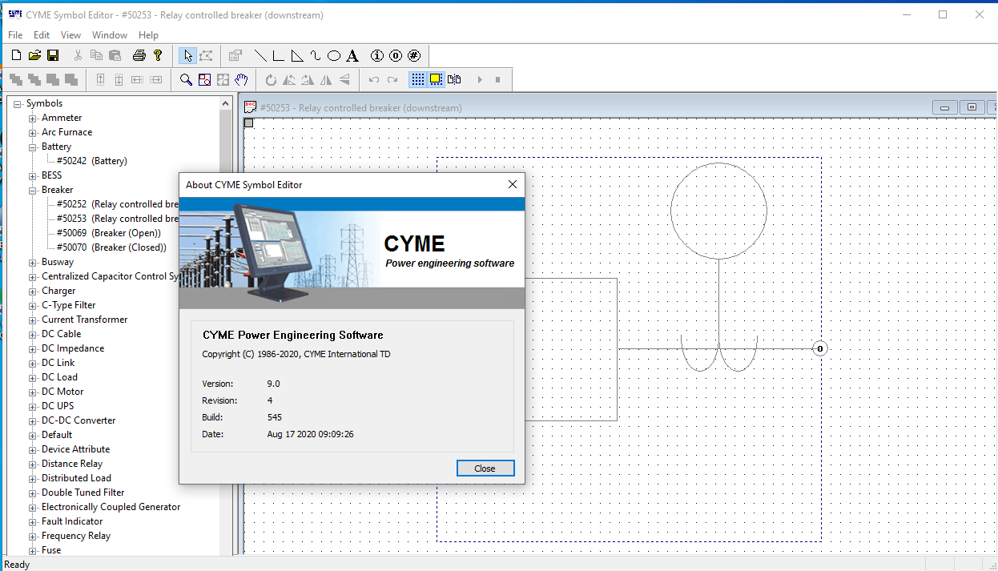Toggle the yellow snap-to-grid button
998x571 pixels.
(x=436, y=79)
